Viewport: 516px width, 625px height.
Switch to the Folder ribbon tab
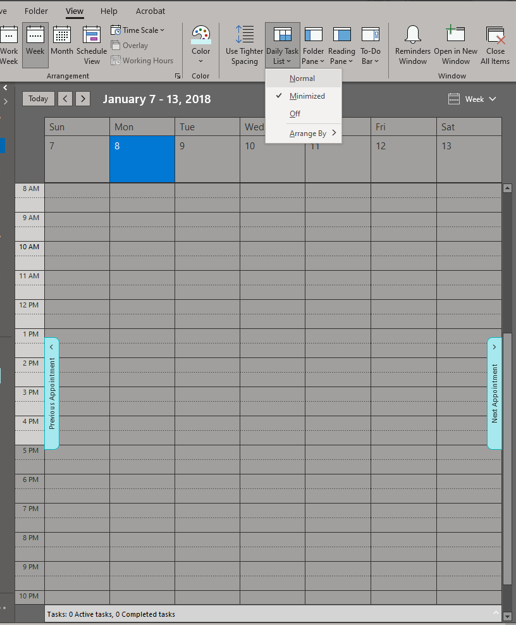(36, 11)
